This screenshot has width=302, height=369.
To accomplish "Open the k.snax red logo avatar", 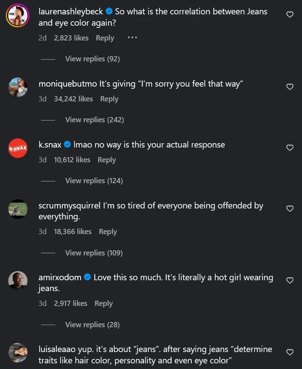I will pos(18,148).
